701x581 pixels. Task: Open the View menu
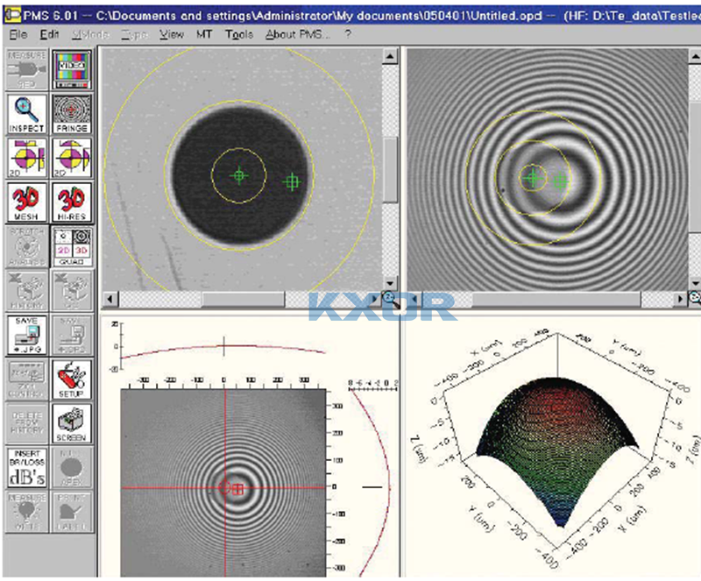[172, 34]
